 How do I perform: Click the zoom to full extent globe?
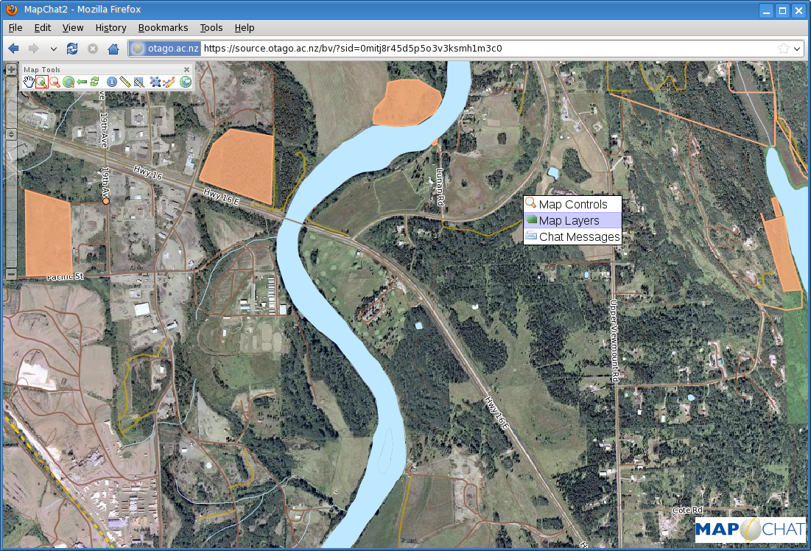click(x=69, y=82)
